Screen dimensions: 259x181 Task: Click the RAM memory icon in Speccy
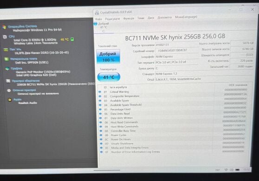(6, 50)
